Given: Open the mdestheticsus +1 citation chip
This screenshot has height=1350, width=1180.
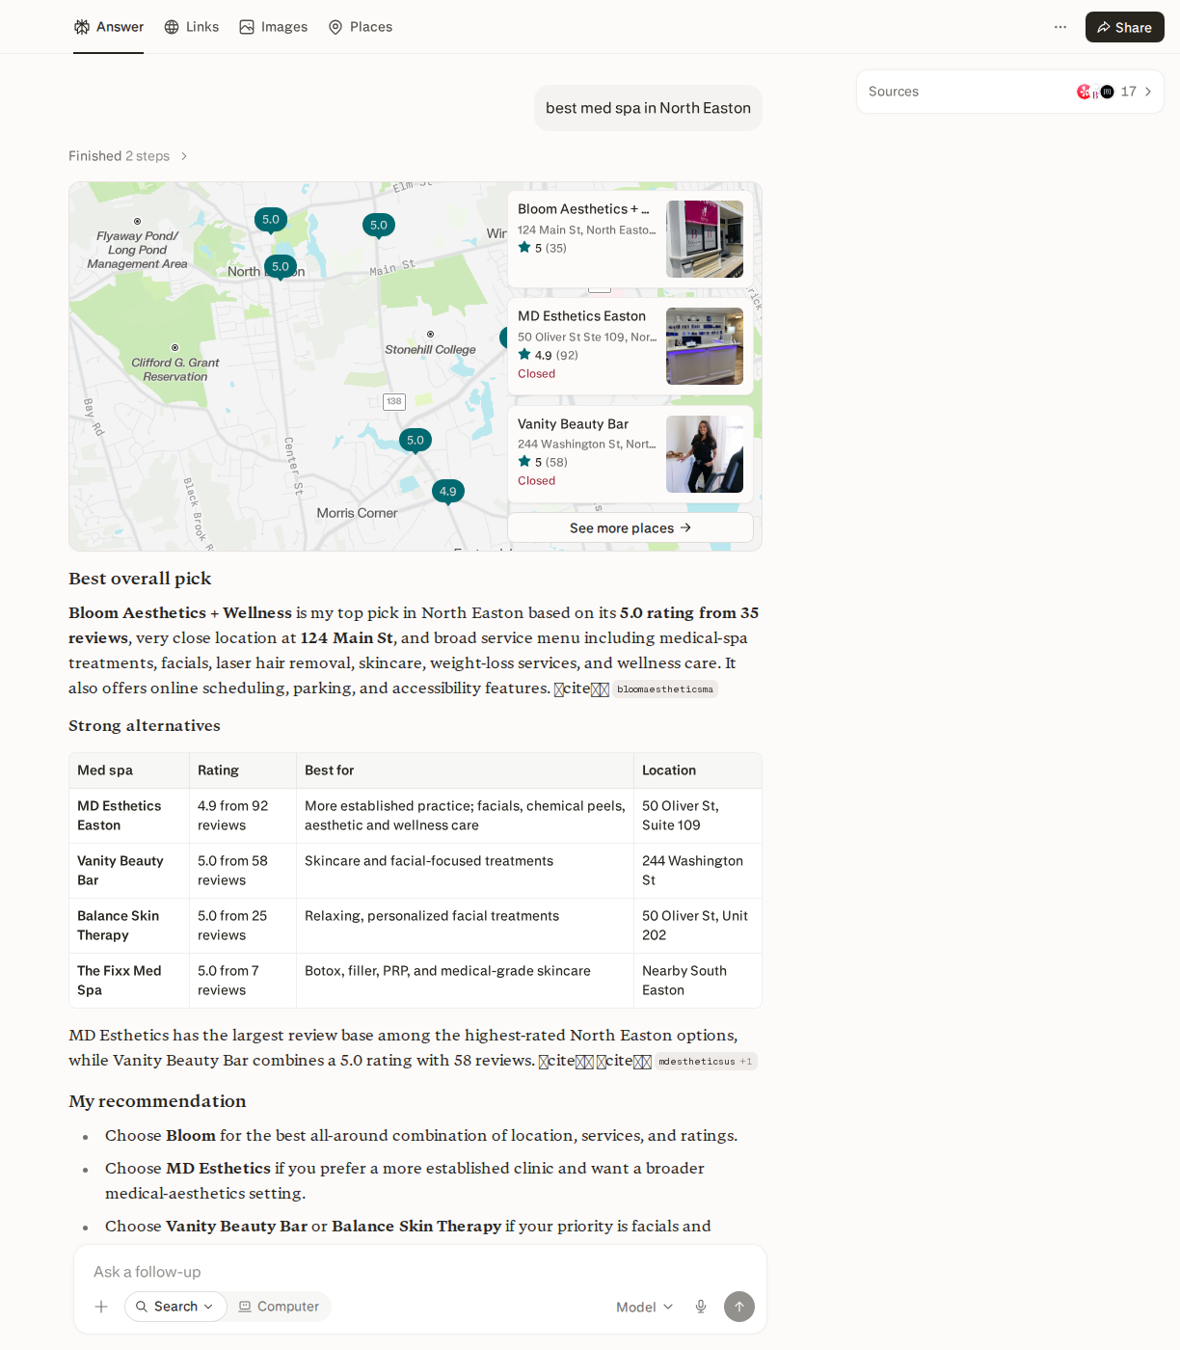Looking at the screenshot, I should [x=706, y=1062].
